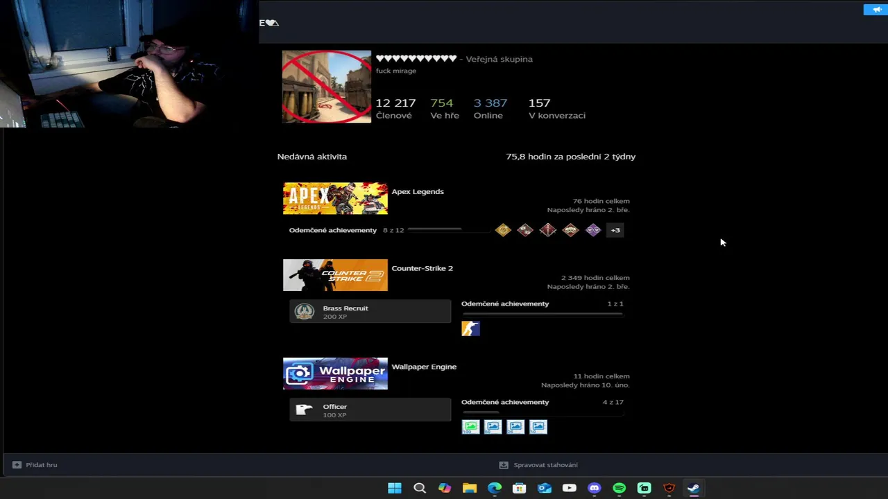The height and width of the screenshot is (499, 888).
Task: Click the Nedávná aktivita heading
Action: pyautogui.click(x=312, y=157)
